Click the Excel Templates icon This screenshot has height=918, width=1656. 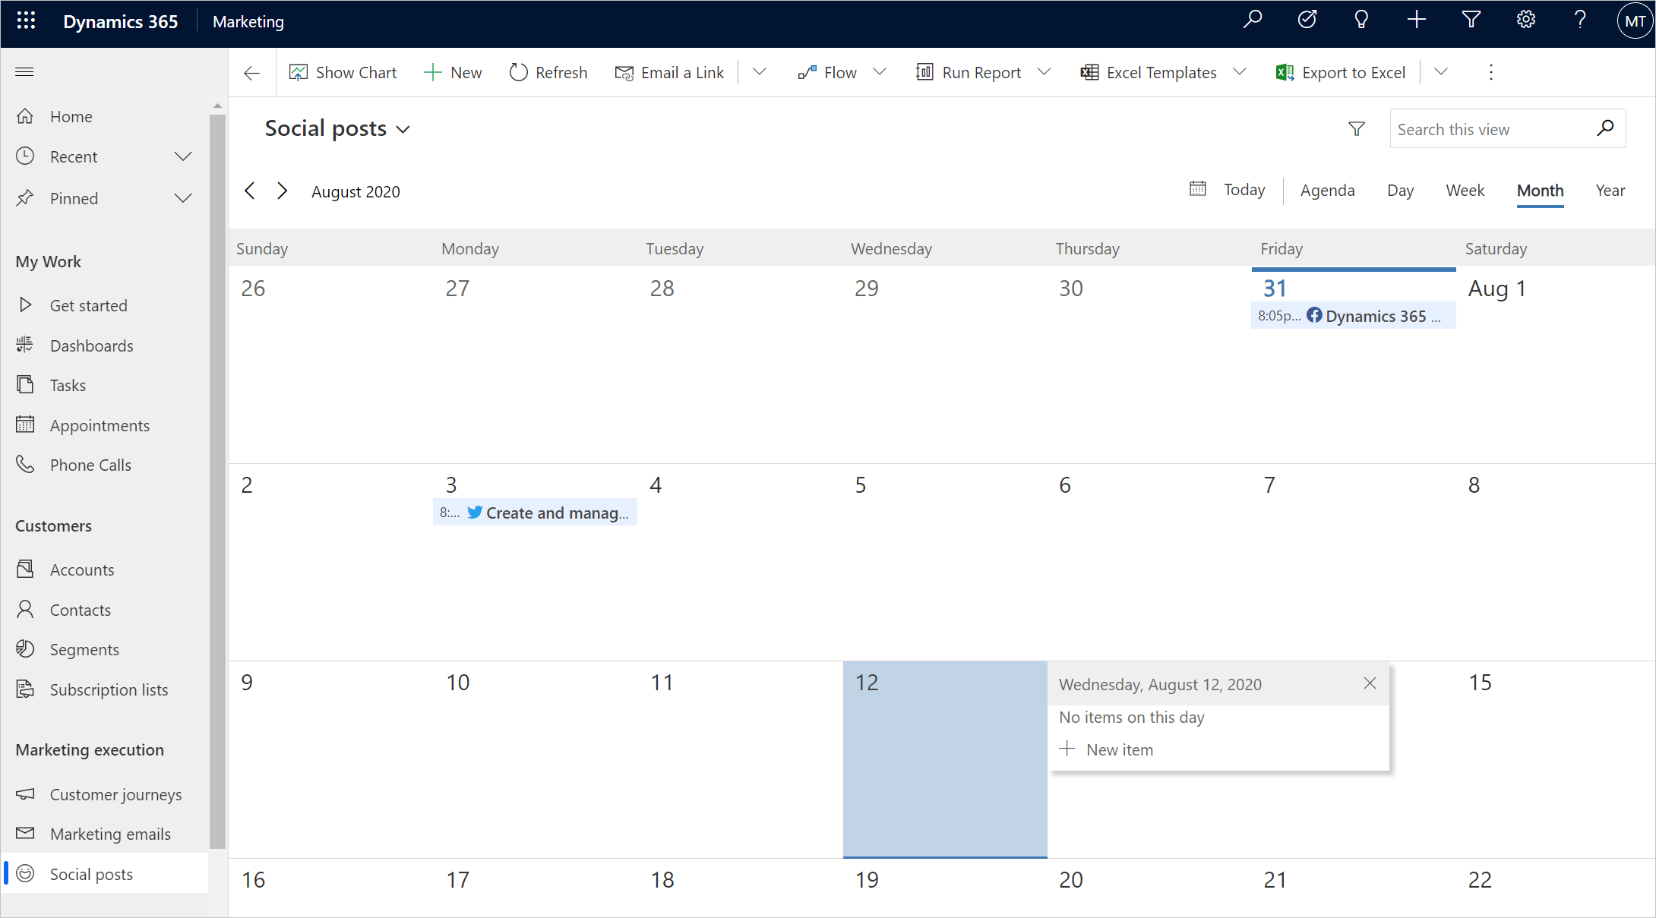point(1091,72)
